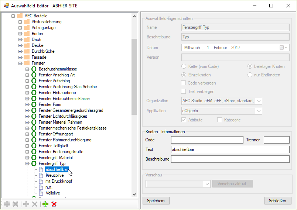Click the green circle icon of Fenster Teiligkeit

click(x=34, y=146)
